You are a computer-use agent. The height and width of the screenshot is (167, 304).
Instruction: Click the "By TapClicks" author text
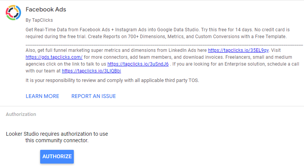click(39, 20)
